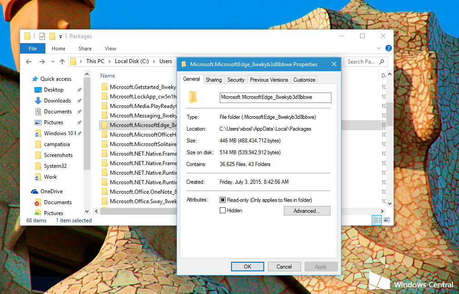Click the pin icon beside Downloads

click(79, 101)
